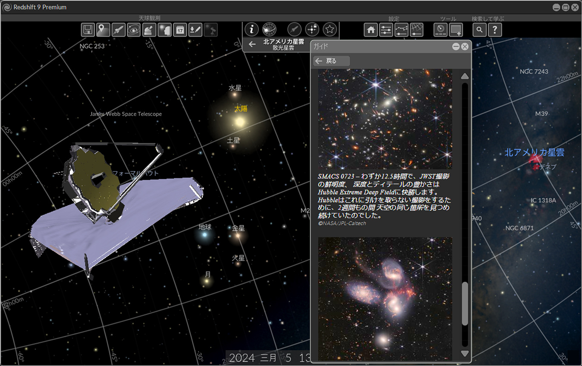Click back arrow beside 北アメリカ星雲 title
The height and width of the screenshot is (366, 582).
[x=252, y=44]
